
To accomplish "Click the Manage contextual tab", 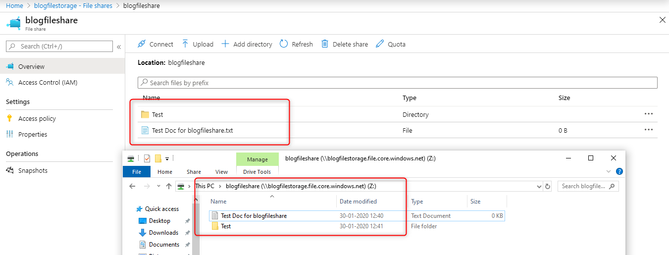I will pos(257,159).
